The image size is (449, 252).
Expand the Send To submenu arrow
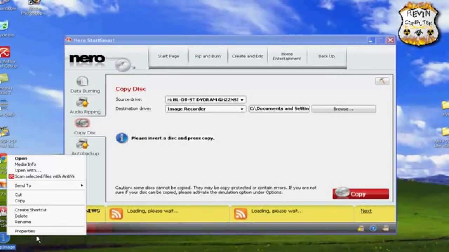[82, 185]
